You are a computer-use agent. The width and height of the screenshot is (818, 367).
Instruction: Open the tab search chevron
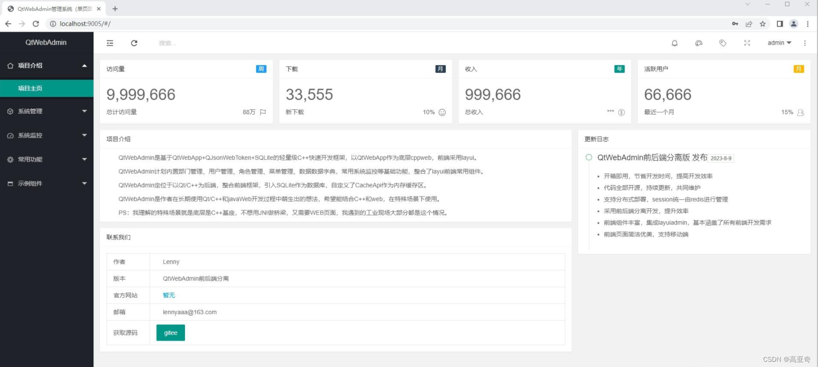[747, 4]
